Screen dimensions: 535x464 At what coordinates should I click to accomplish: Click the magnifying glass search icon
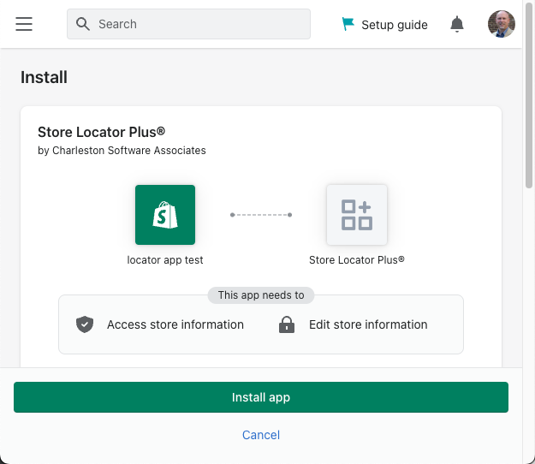(83, 24)
